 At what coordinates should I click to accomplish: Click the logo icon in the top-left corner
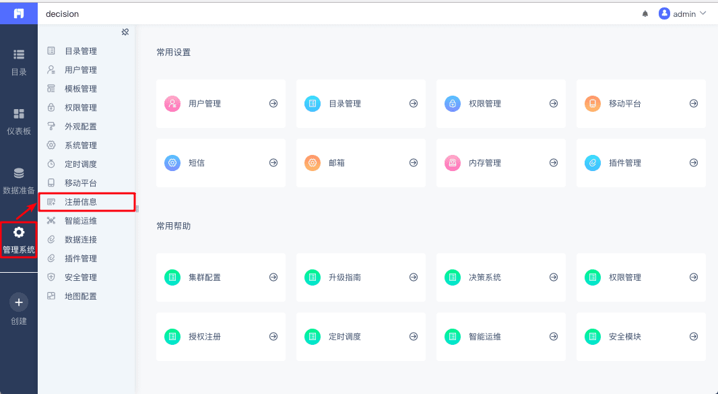tap(19, 13)
